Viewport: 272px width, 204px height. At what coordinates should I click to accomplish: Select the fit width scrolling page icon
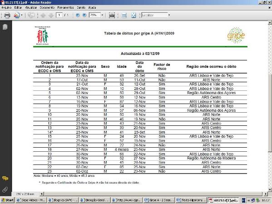[x=124, y=15]
